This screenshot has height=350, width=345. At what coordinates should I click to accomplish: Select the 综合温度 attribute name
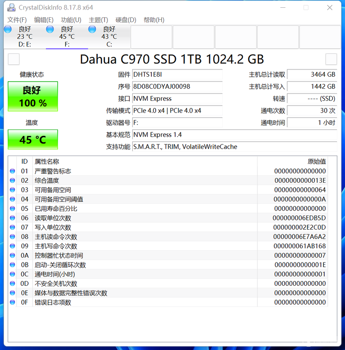tap(47, 181)
